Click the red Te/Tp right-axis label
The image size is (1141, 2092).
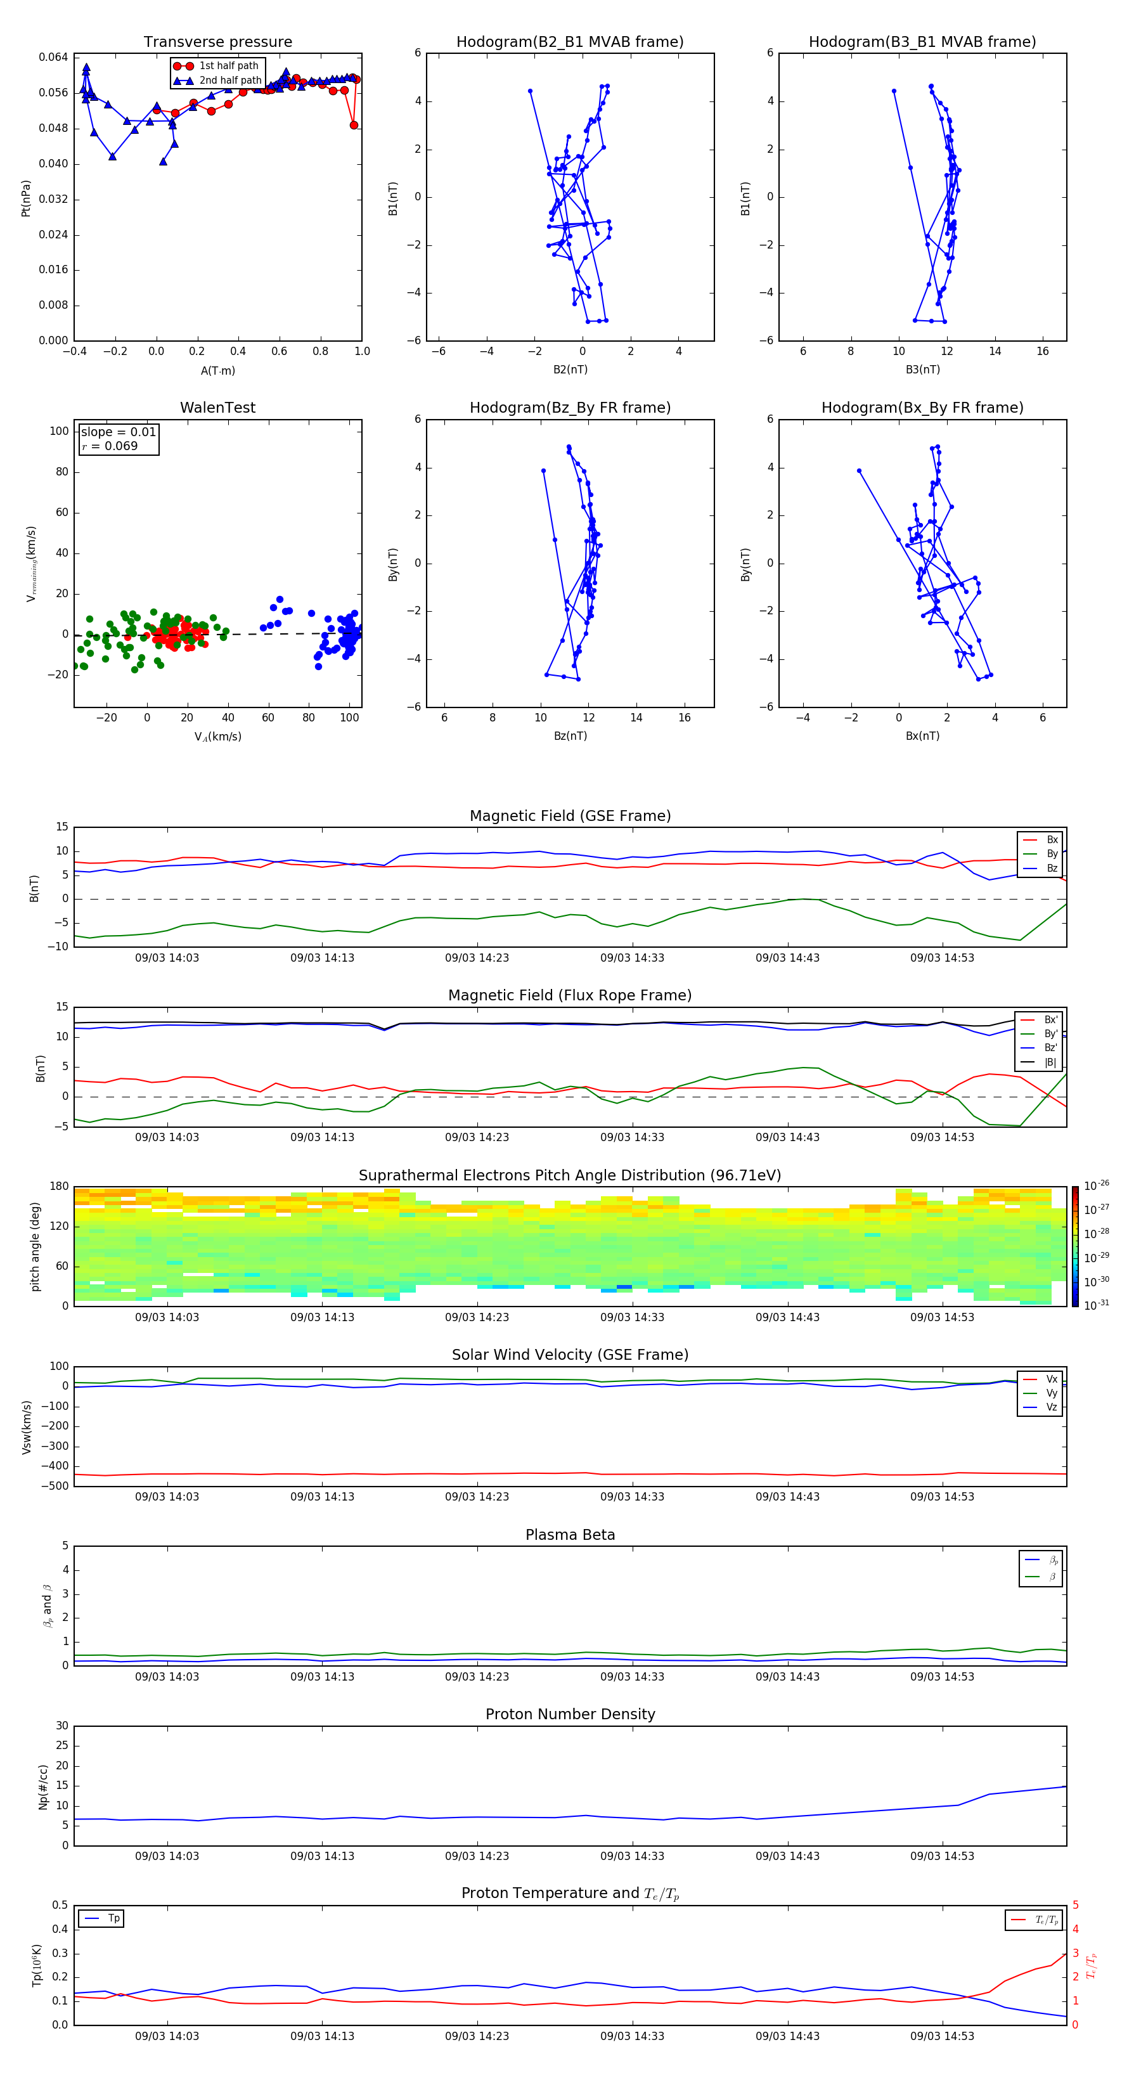pos(1092,1966)
